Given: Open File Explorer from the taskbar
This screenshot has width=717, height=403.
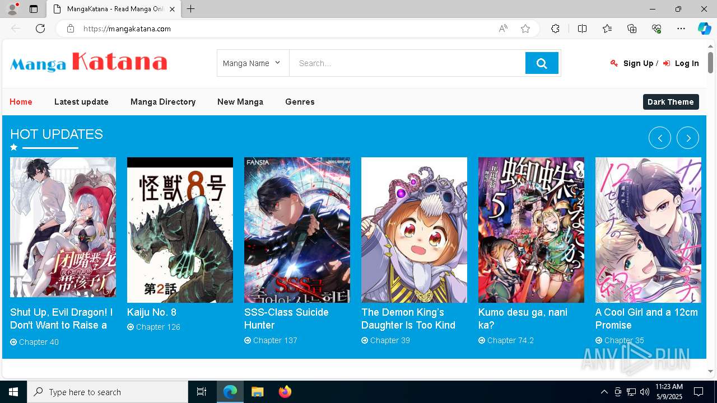Looking at the screenshot, I should (257, 392).
